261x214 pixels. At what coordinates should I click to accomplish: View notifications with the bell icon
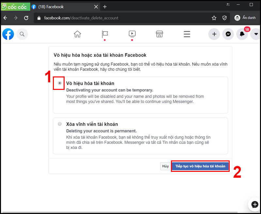[242, 34]
